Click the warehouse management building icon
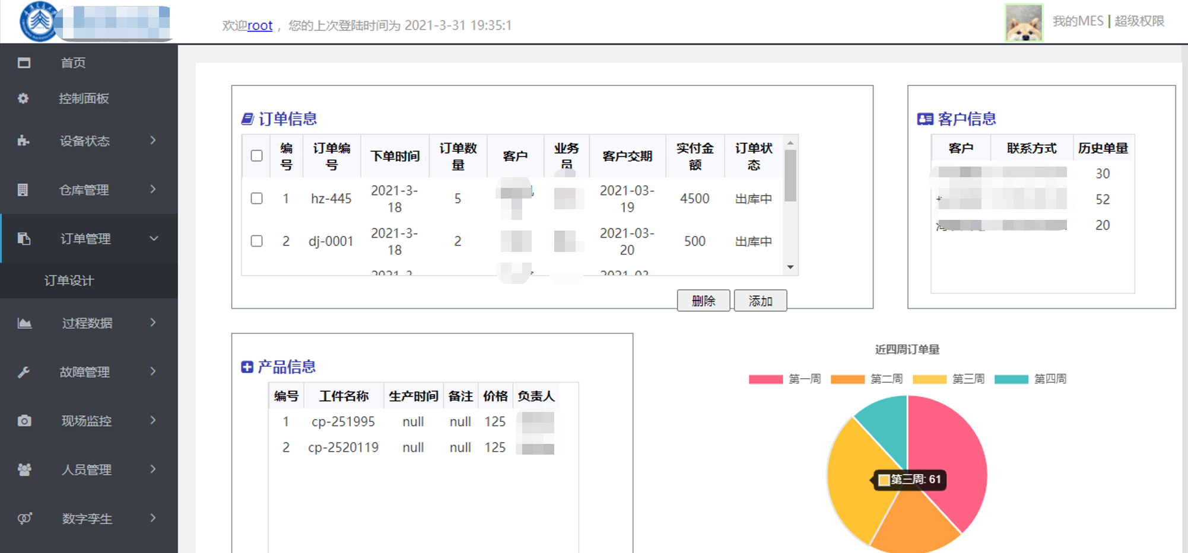 coord(23,190)
